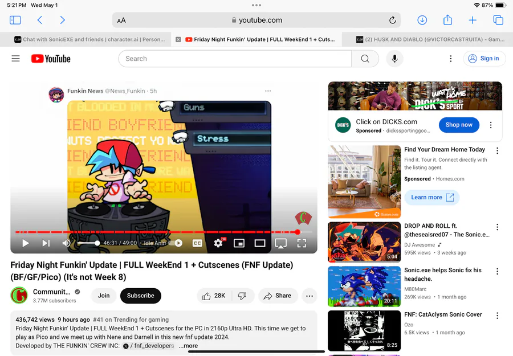Dislike the video

coord(242,296)
